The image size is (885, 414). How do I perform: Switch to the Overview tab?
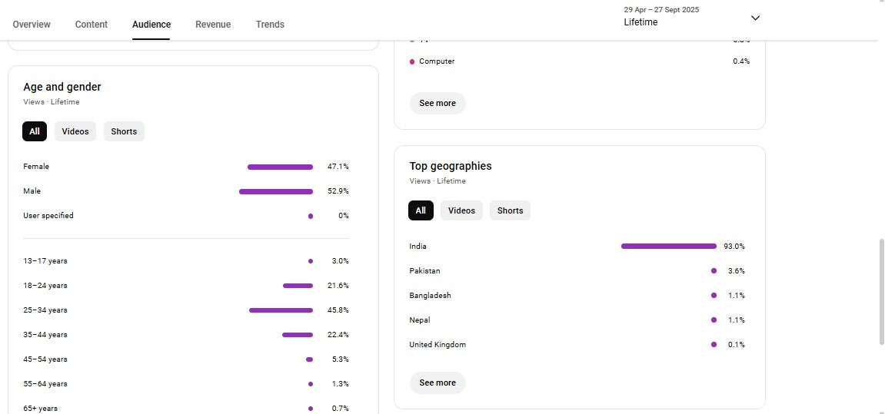coord(32,25)
